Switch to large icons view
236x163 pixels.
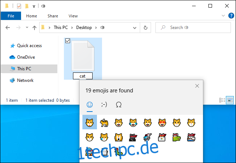pyautogui.click(x=230, y=100)
